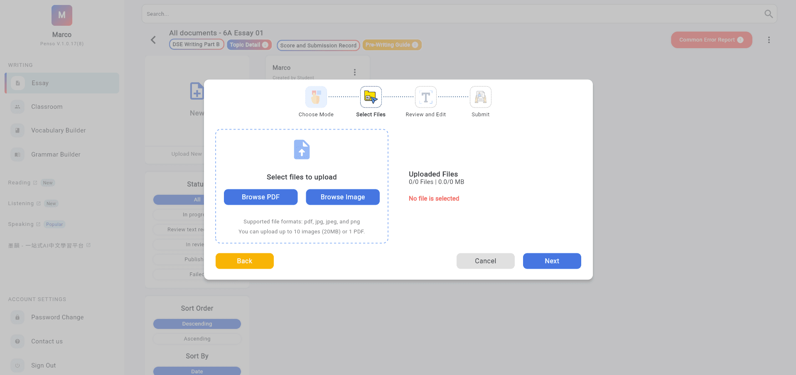The image size is (796, 375).
Task: Click the Submit step icon
Action: pyautogui.click(x=480, y=97)
